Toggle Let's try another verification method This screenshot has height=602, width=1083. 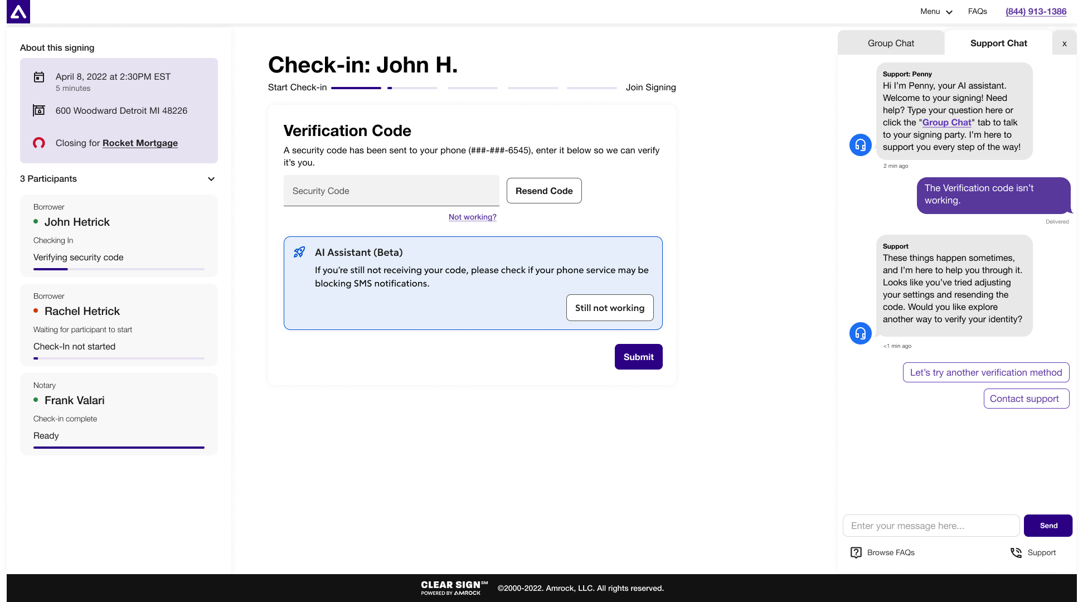point(985,372)
